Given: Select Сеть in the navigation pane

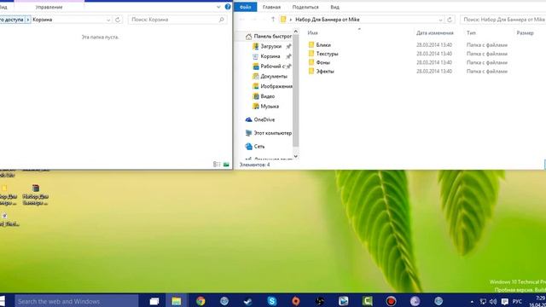Looking at the screenshot, I should pyautogui.click(x=259, y=147).
